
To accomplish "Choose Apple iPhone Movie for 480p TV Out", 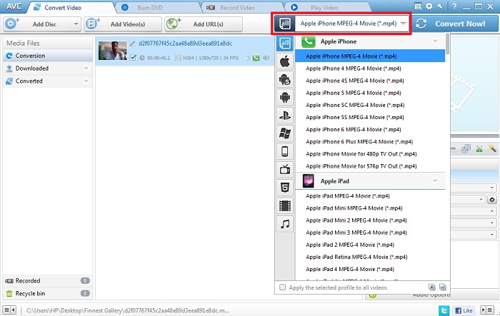I will click(370, 154).
